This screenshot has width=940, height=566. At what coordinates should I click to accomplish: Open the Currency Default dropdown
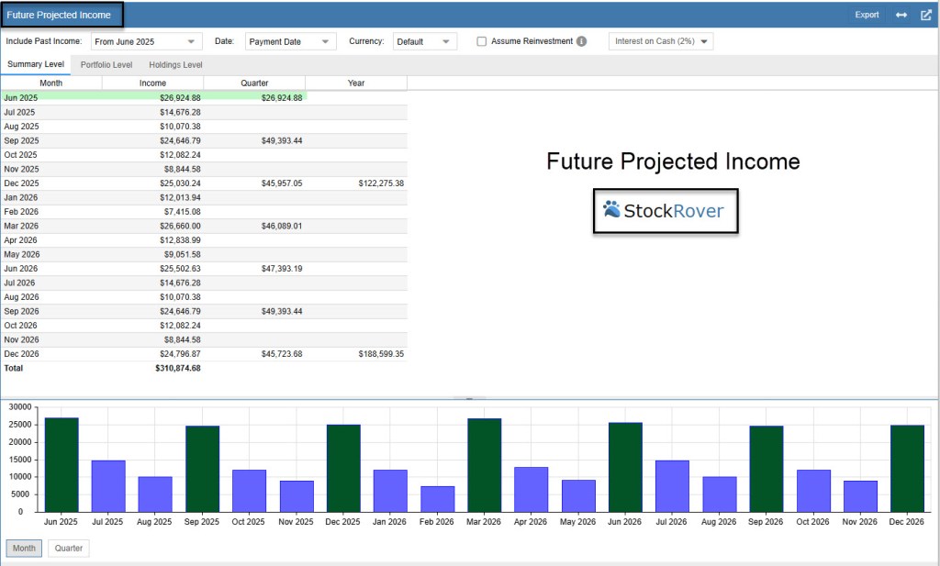[x=424, y=41]
